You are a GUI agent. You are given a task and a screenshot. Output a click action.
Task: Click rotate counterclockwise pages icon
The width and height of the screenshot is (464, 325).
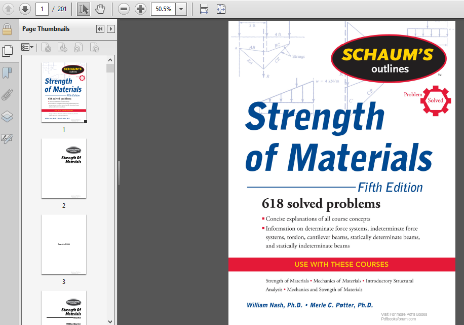click(79, 47)
